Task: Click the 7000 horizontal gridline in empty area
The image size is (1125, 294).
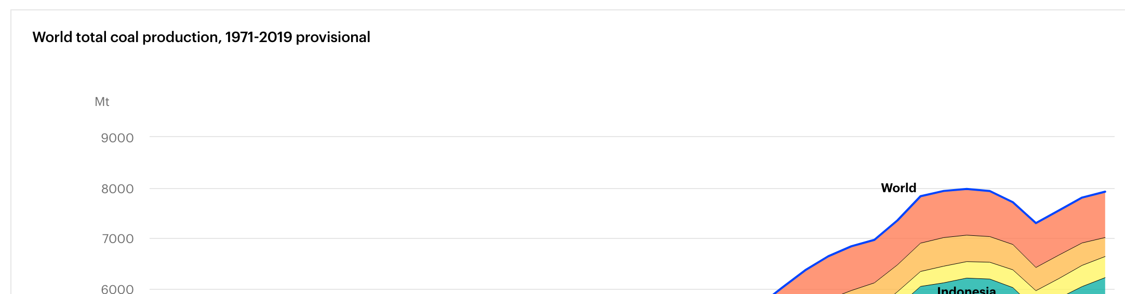Action: click(x=467, y=239)
